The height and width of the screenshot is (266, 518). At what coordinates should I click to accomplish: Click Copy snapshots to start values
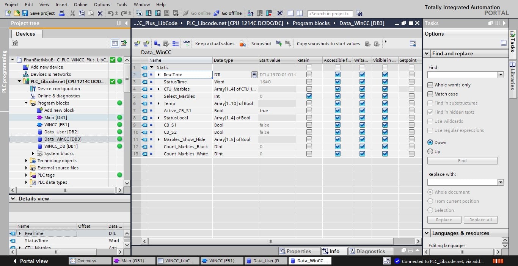pyautogui.click(x=328, y=44)
